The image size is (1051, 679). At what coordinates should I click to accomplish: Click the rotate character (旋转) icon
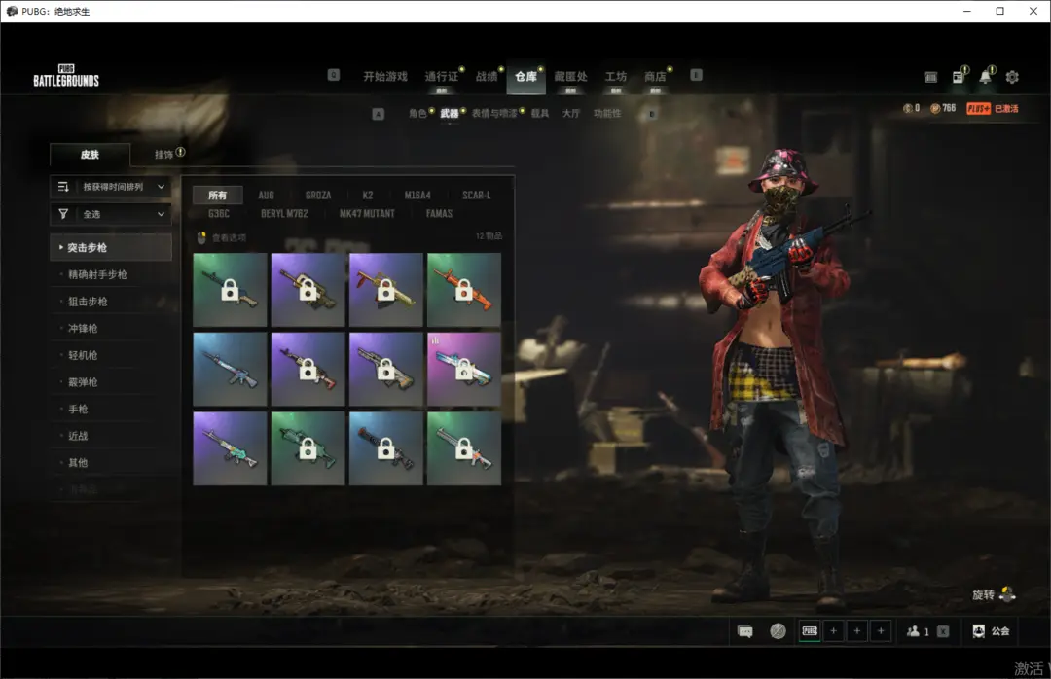tap(1007, 594)
